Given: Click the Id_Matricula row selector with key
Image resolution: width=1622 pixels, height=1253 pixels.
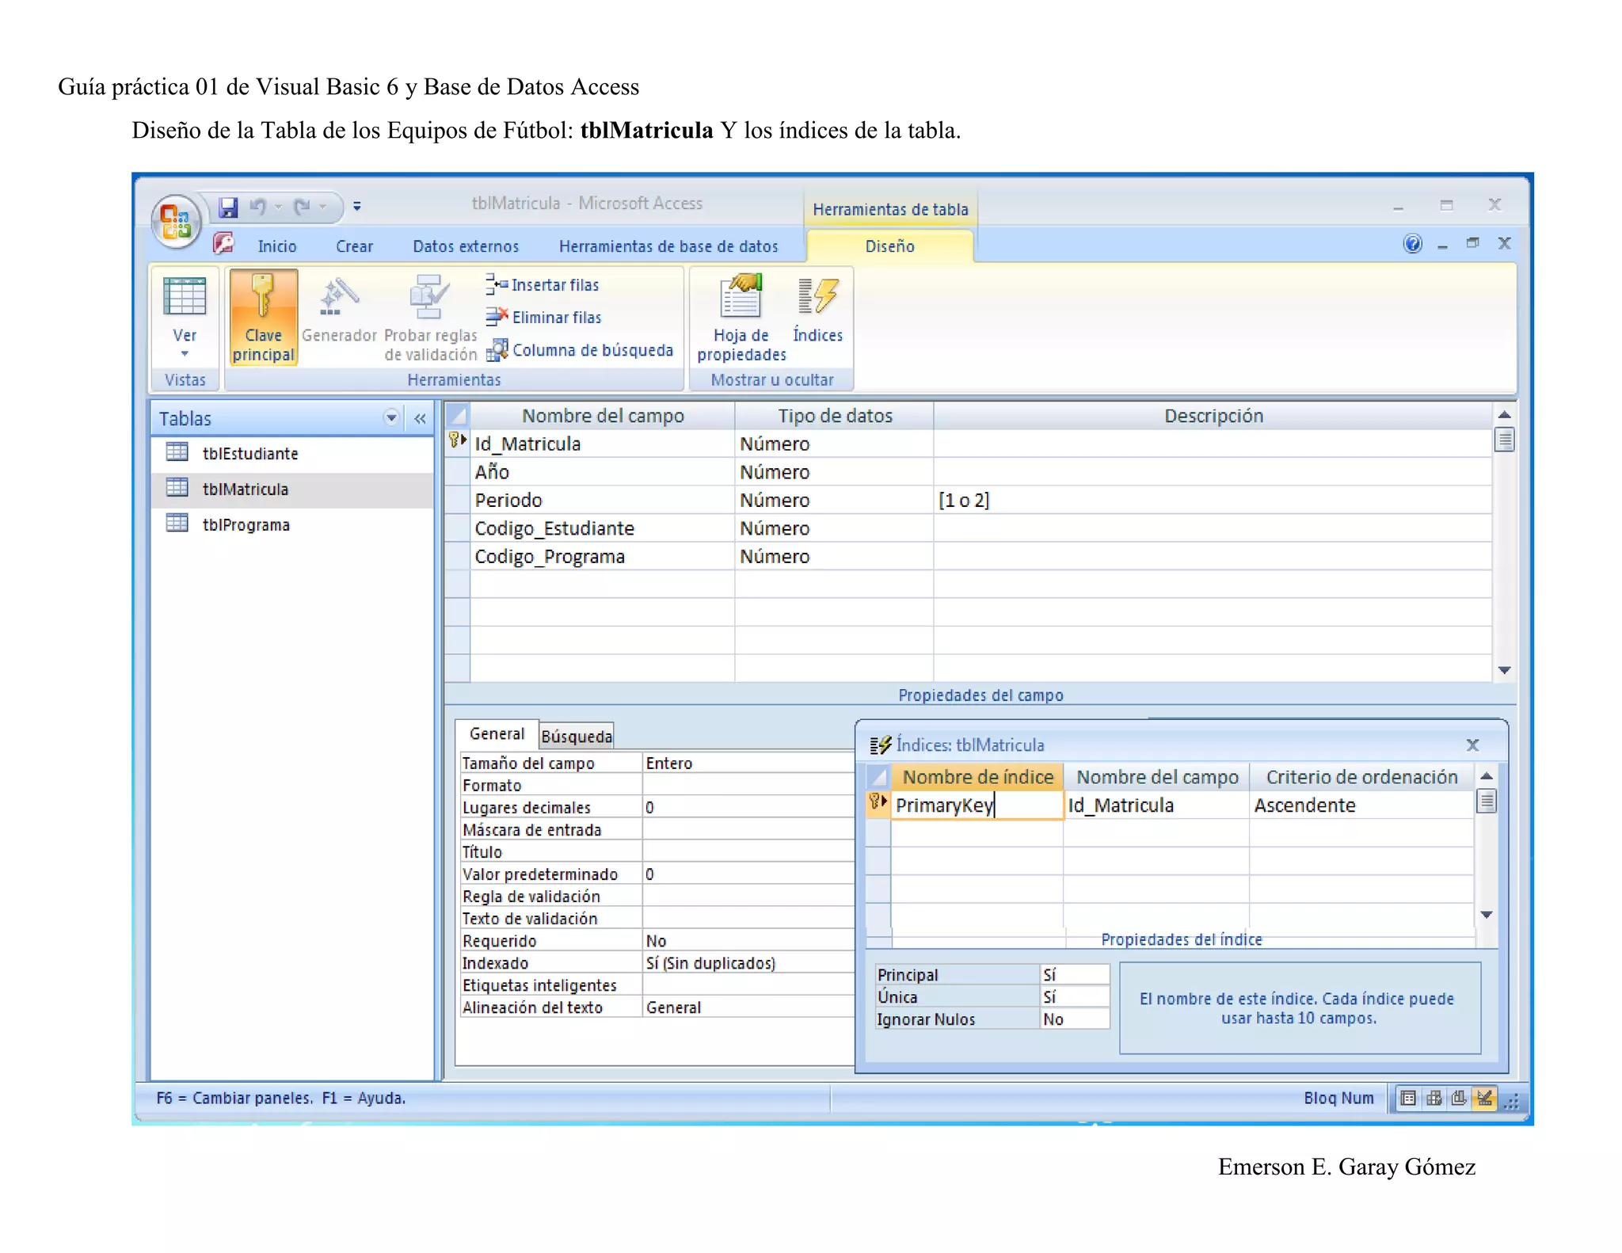Looking at the screenshot, I should 458,443.
